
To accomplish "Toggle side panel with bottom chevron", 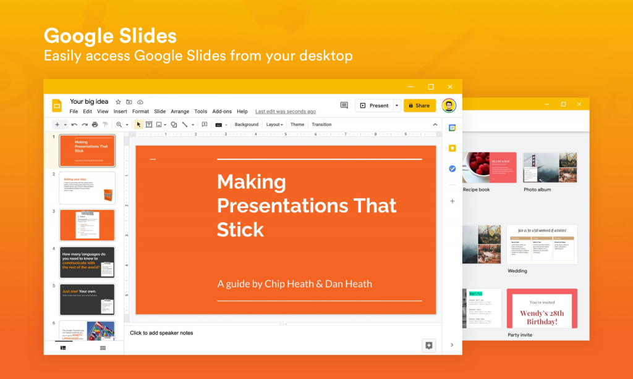I will click(x=452, y=345).
